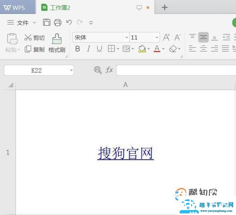Open the 粘贴 dropdown arrow
The image size is (236, 215).
(x=19, y=49)
